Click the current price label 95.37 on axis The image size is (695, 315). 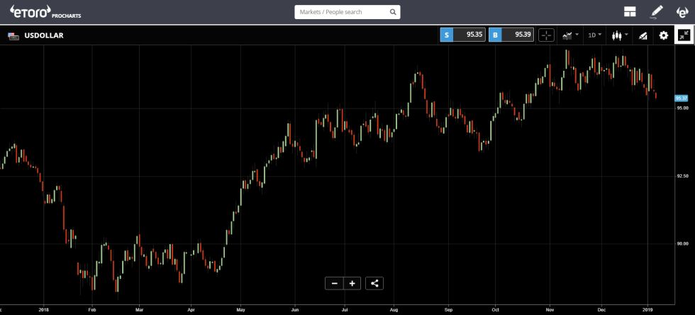click(682, 98)
